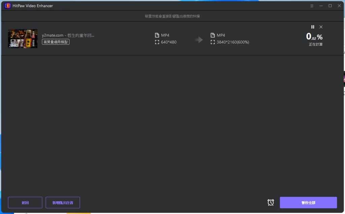Click the 新增匯出任務 add export task button
This screenshot has width=345, height=214.
tap(63, 203)
